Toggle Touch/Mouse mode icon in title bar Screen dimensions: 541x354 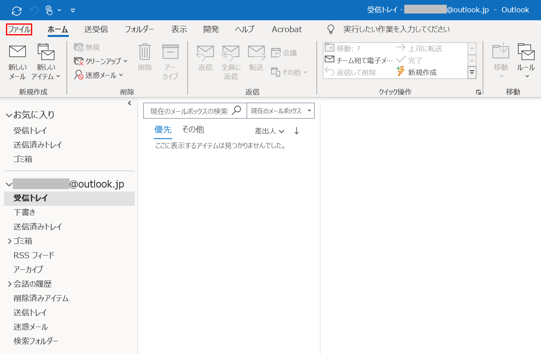tap(49, 10)
